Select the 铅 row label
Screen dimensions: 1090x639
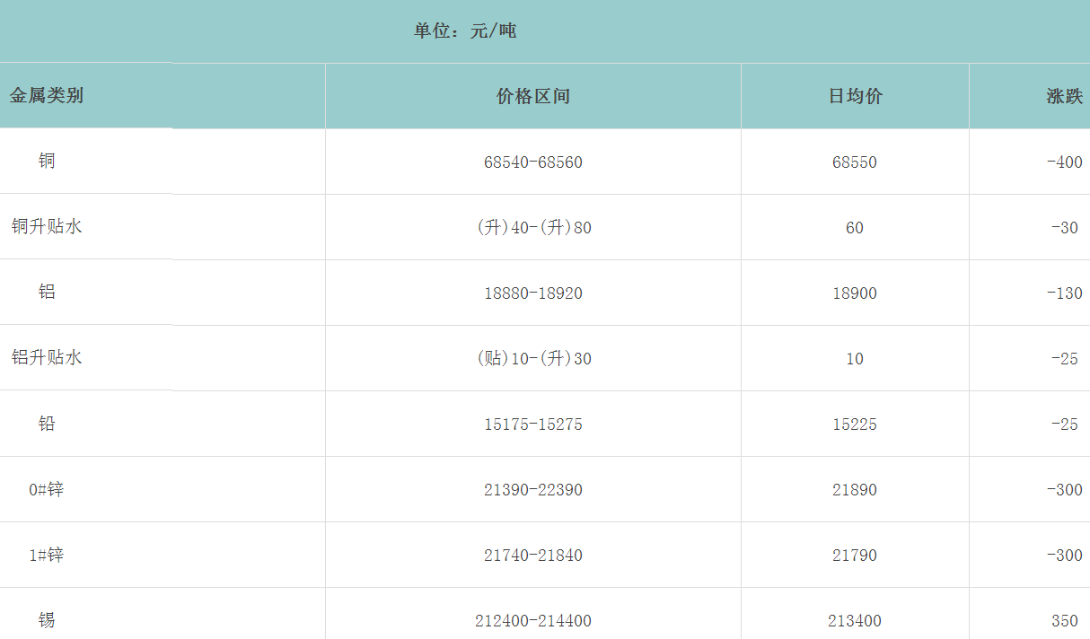pyautogui.click(x=47, y=423)
